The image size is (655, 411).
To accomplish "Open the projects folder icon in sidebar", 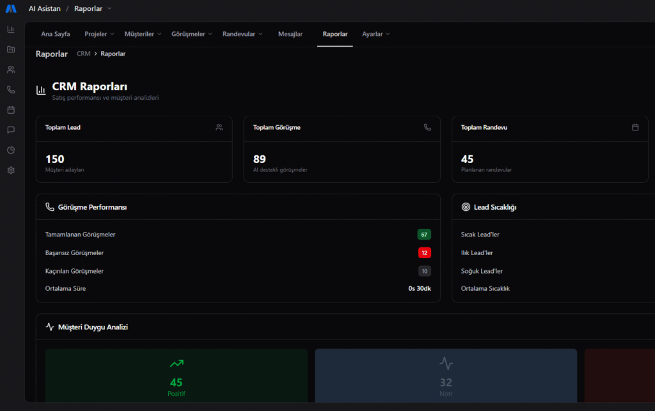I will pyautogui.click(x=11, y=49).
